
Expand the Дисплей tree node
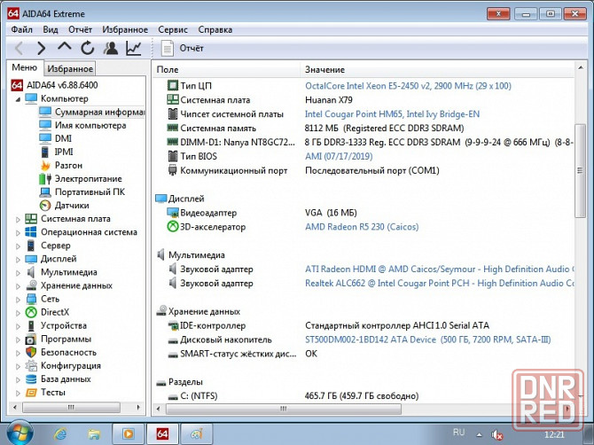coord(19,260)
